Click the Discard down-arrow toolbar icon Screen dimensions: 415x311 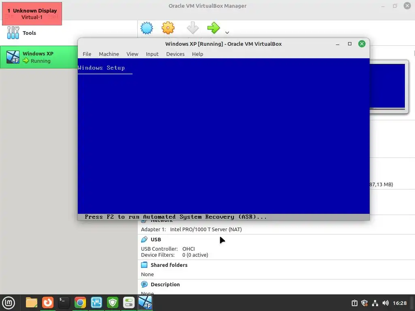[x=193, y=28]
